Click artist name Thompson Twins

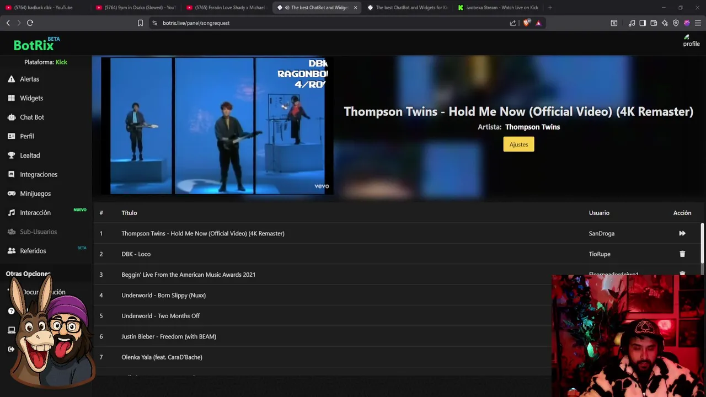click(x=532, y=127)
